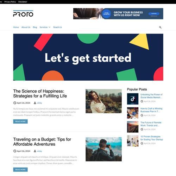Open How to Craft a Winning Business Plan link

151,110
